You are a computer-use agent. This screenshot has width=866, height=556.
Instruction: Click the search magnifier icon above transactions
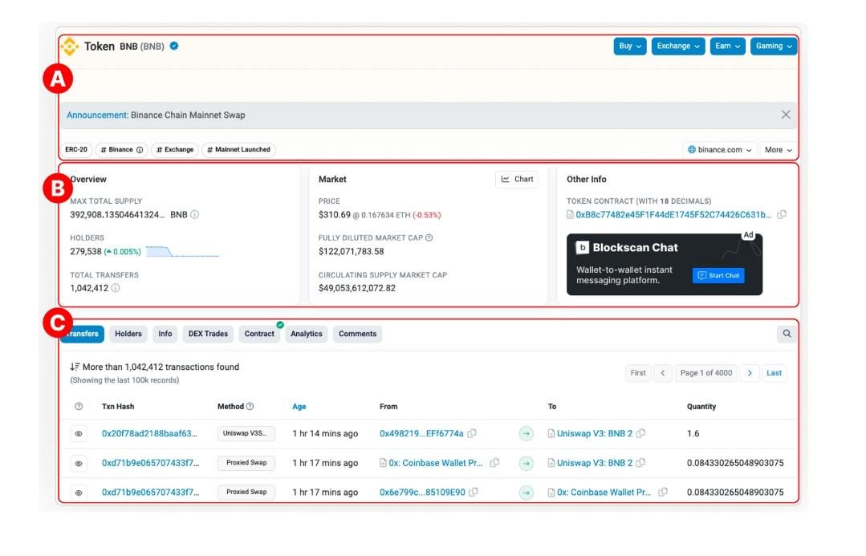tap(787, 334)
